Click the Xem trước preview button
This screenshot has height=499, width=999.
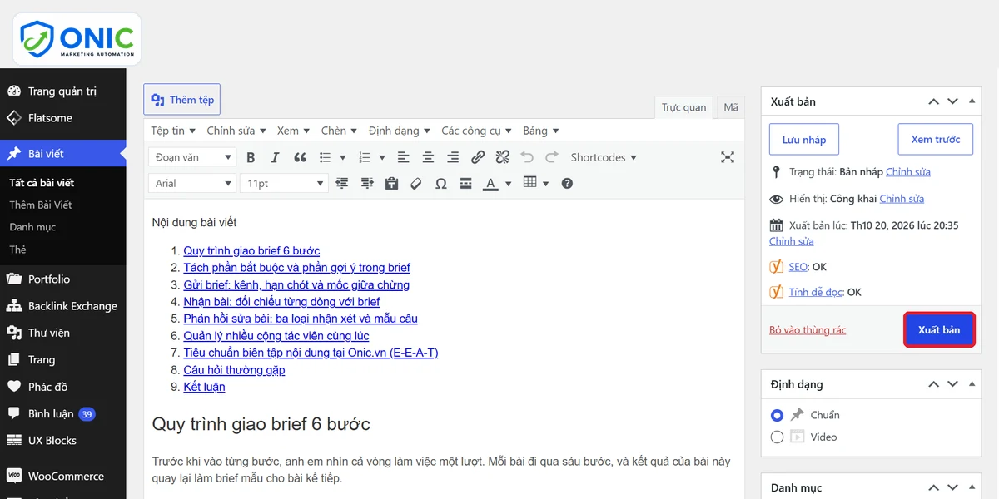[x=936, y=140]
